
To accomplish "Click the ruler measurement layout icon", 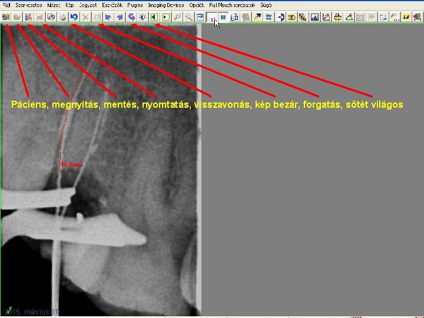I will 234,17.
